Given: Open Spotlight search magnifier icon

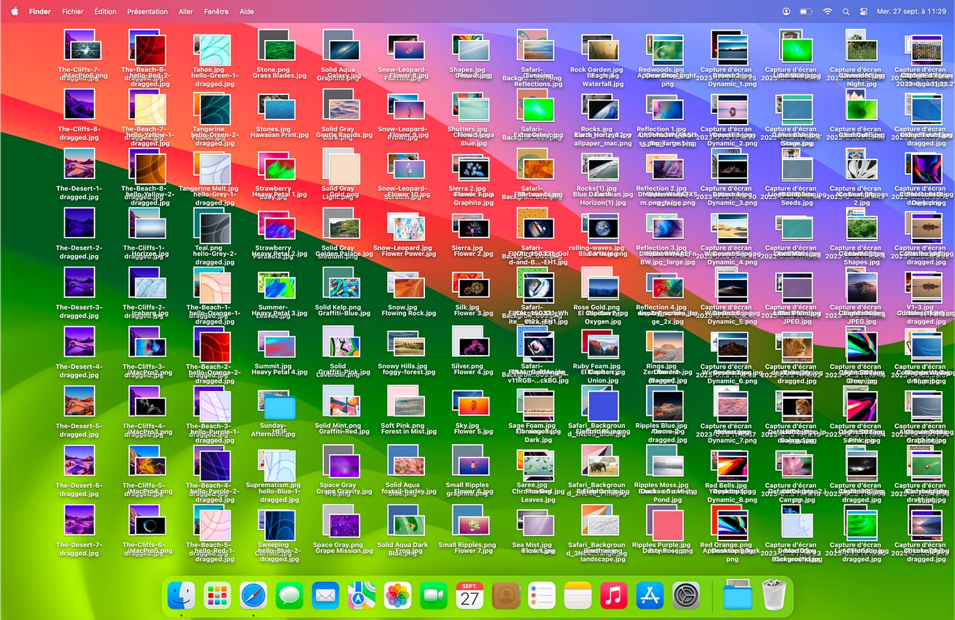Looking at the screenshot, I should click(846, 11).
